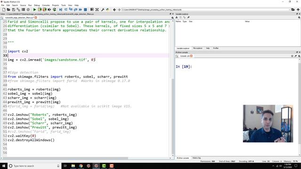
Task: Browse editor tabs list button
Action: [x=2, y=18]
